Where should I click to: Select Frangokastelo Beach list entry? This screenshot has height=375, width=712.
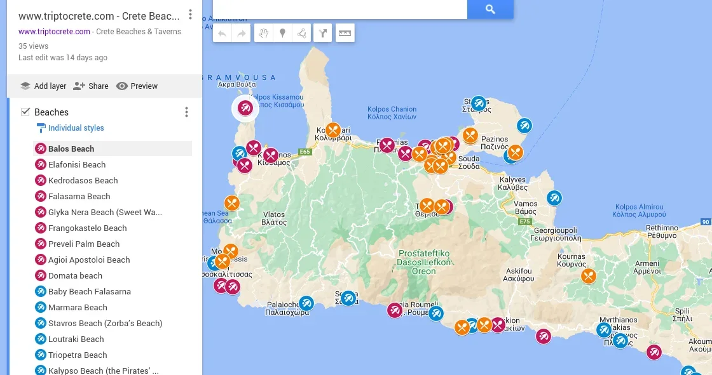113,228
